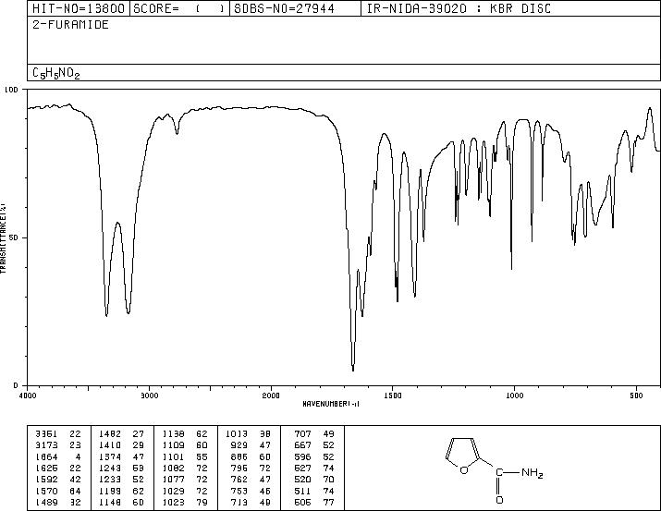
Task: Select the IR-NIDA-39020 : KBR DISC label
Action: pos(459,8)
